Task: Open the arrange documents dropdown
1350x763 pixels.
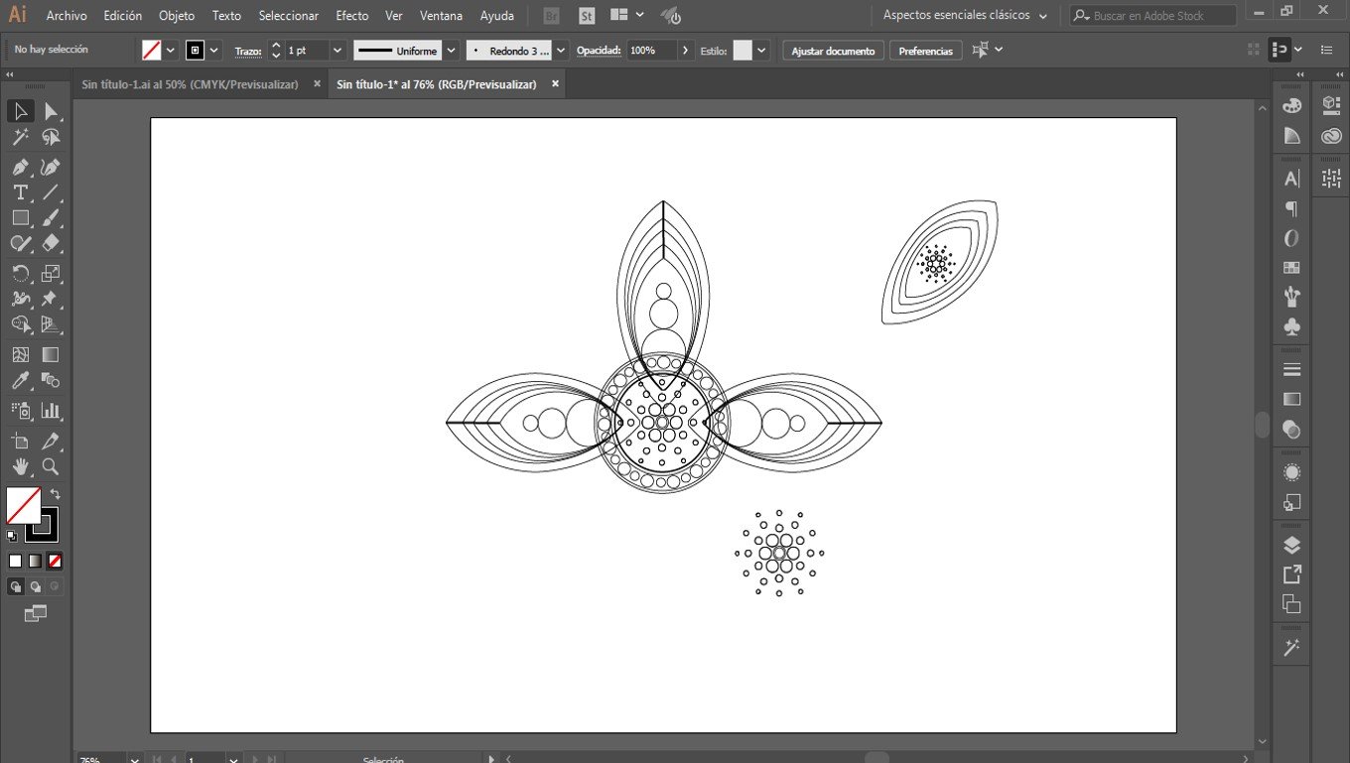Action: click(627, 16)
